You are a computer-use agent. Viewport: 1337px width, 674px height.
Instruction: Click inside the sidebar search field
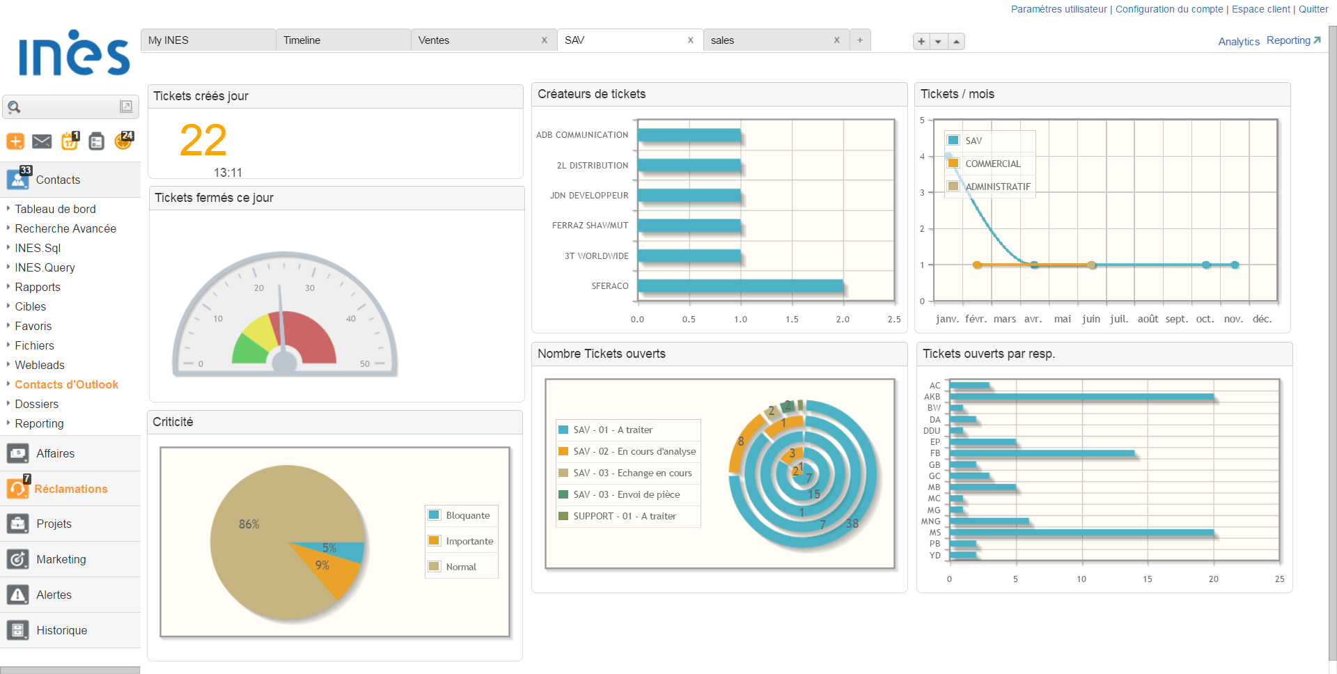coord(66,106)
